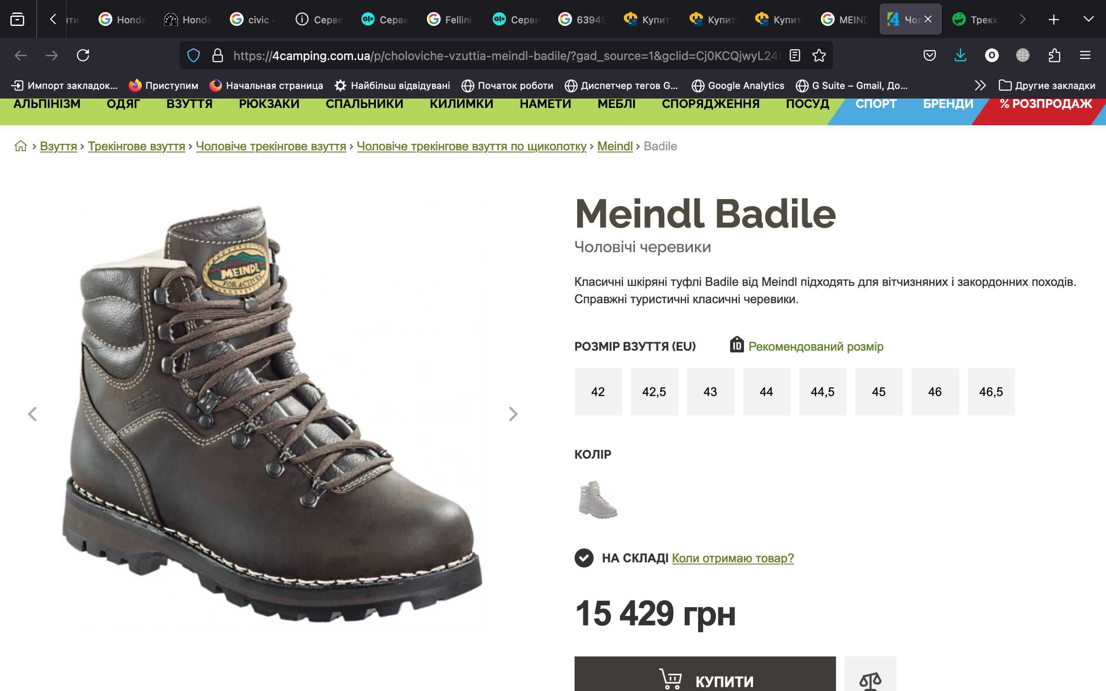1106x691 pixels.
Task: Open the list all tabs dropdown
Action: coord(1088,19)
